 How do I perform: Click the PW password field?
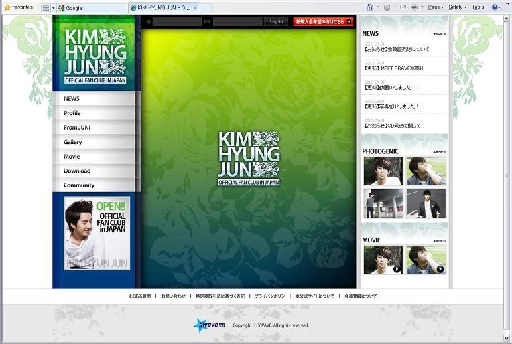[238, 22]
